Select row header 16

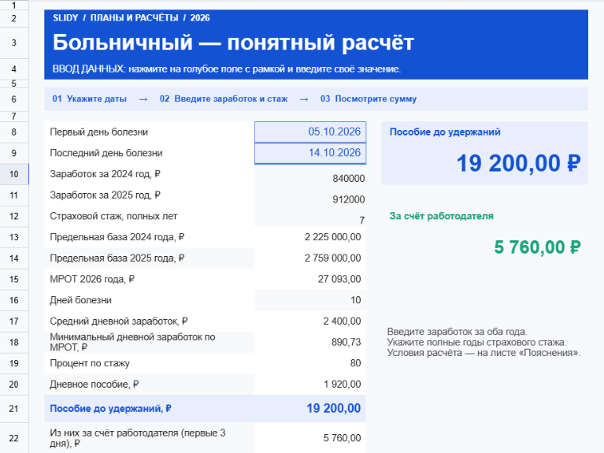tap(14, 300)
